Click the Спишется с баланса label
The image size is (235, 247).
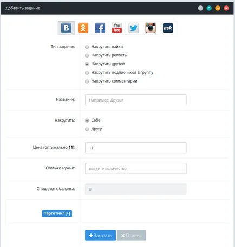[56, 189]
